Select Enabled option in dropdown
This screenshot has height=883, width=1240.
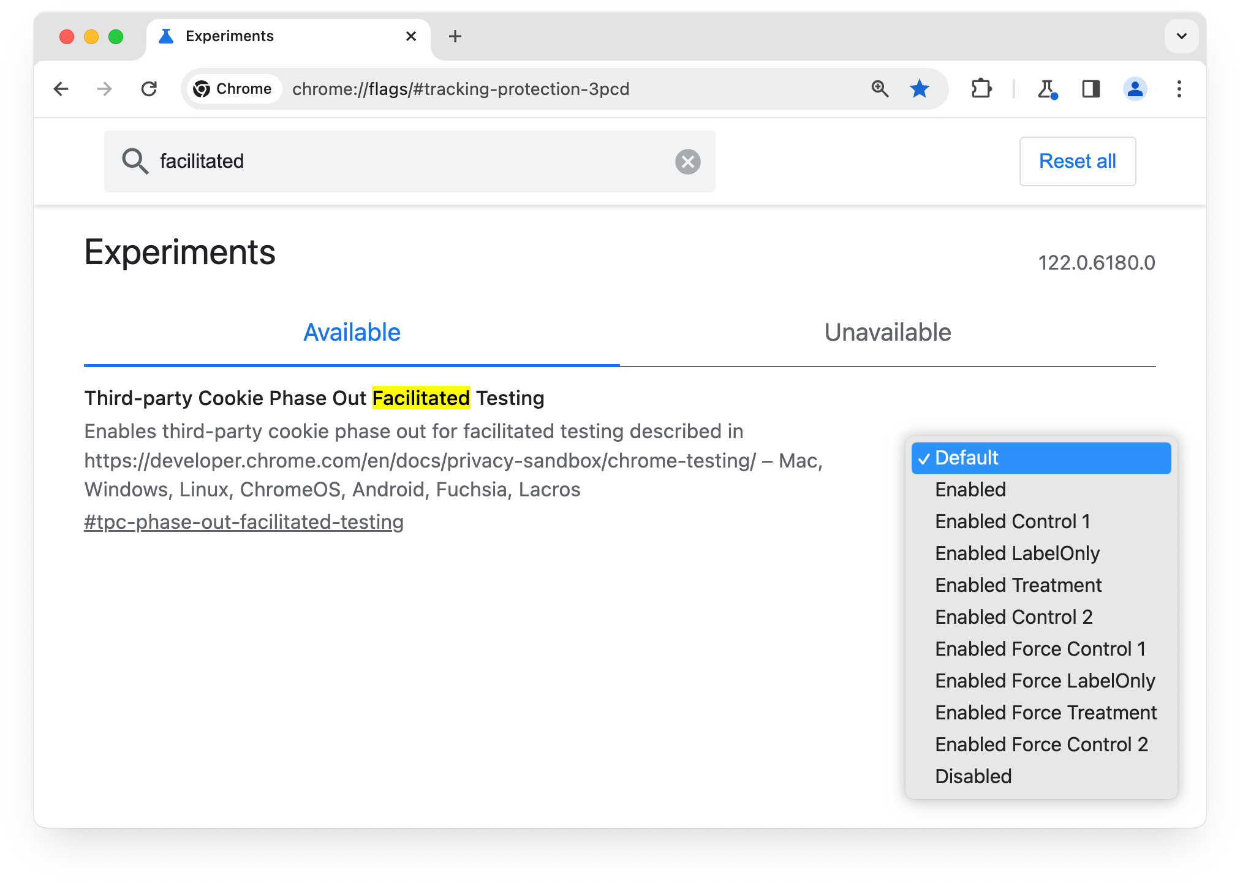pos(970,490)
